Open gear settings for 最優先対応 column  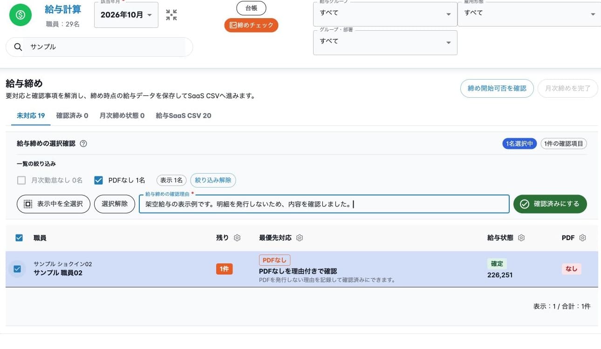point(300,238)
